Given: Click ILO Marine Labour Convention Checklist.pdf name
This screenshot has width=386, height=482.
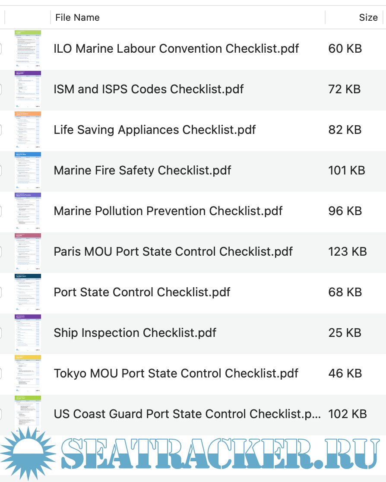Looking at the screenshot, I should [176, 49].
